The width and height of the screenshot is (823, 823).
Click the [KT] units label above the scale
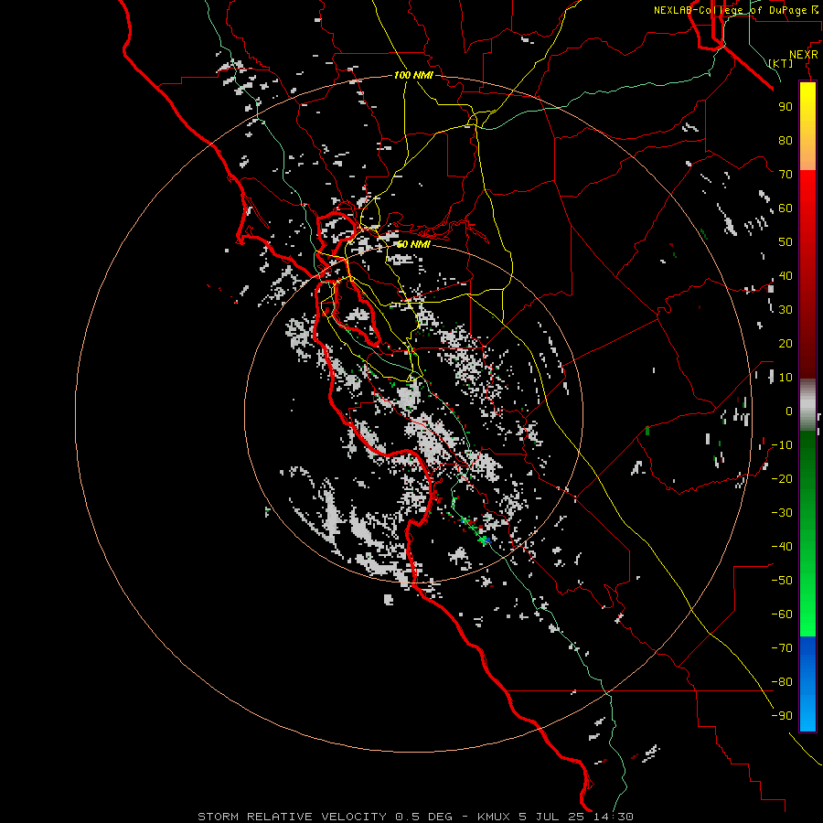tap(780, 63)
